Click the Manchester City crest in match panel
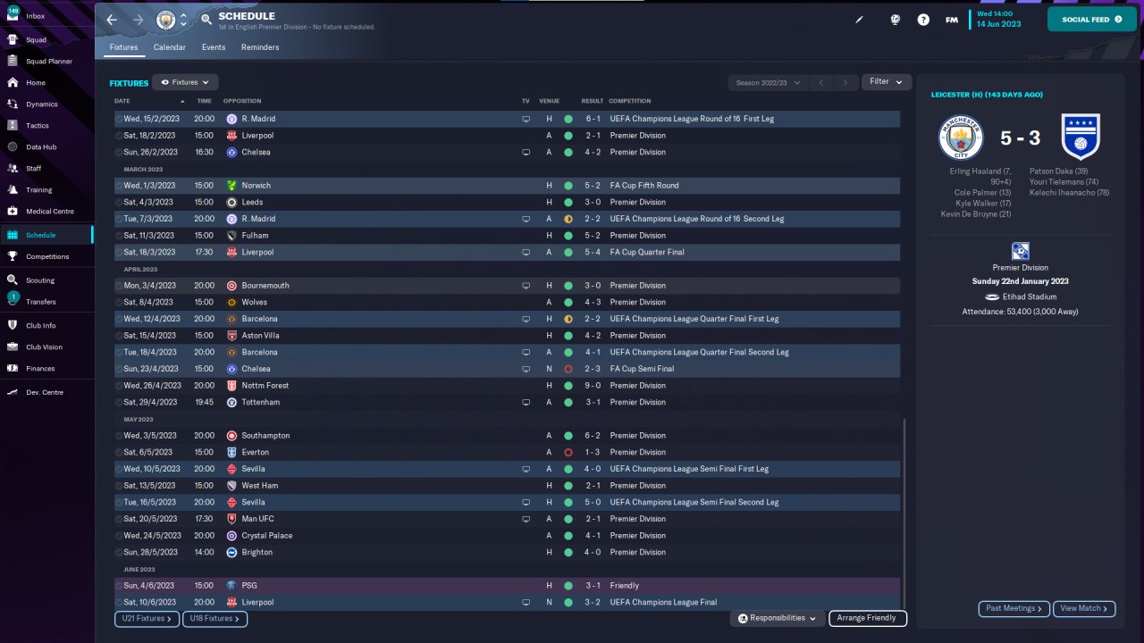The image size is (1144, 643). 961,137
